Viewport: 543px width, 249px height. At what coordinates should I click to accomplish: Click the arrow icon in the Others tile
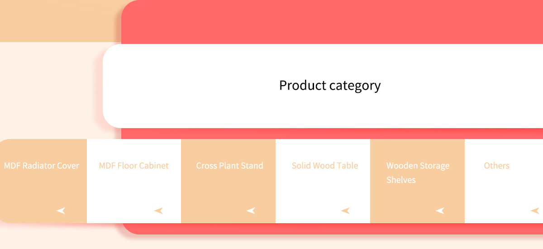(x=535, y=211)
